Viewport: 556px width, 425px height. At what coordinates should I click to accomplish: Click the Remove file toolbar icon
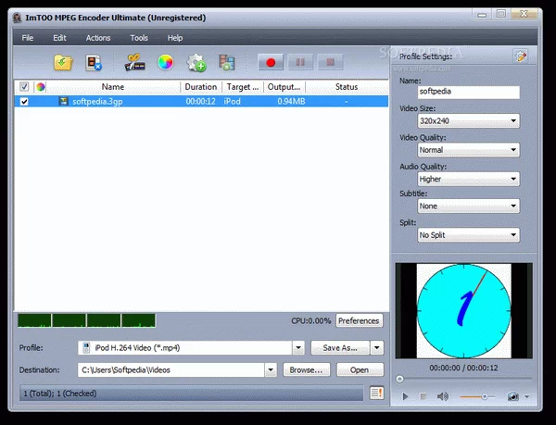94,63
